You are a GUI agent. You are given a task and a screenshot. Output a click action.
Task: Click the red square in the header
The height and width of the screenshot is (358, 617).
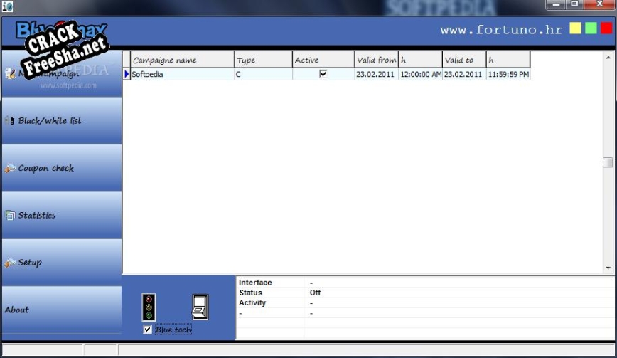point(606,28)
